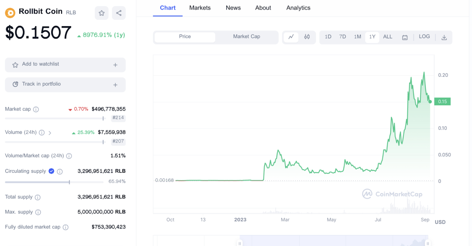Open the Markets tab
472x246 pixels.
pos(200,8)
